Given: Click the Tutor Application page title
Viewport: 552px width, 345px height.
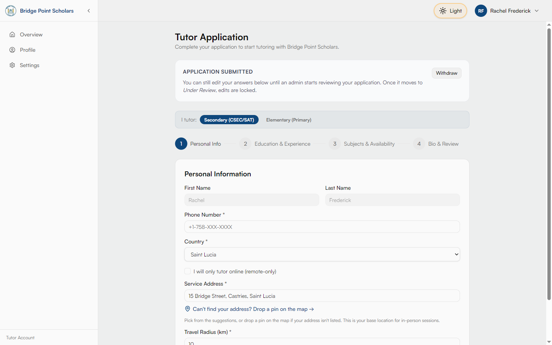Looking at the screenshot, I should point(212,37).
